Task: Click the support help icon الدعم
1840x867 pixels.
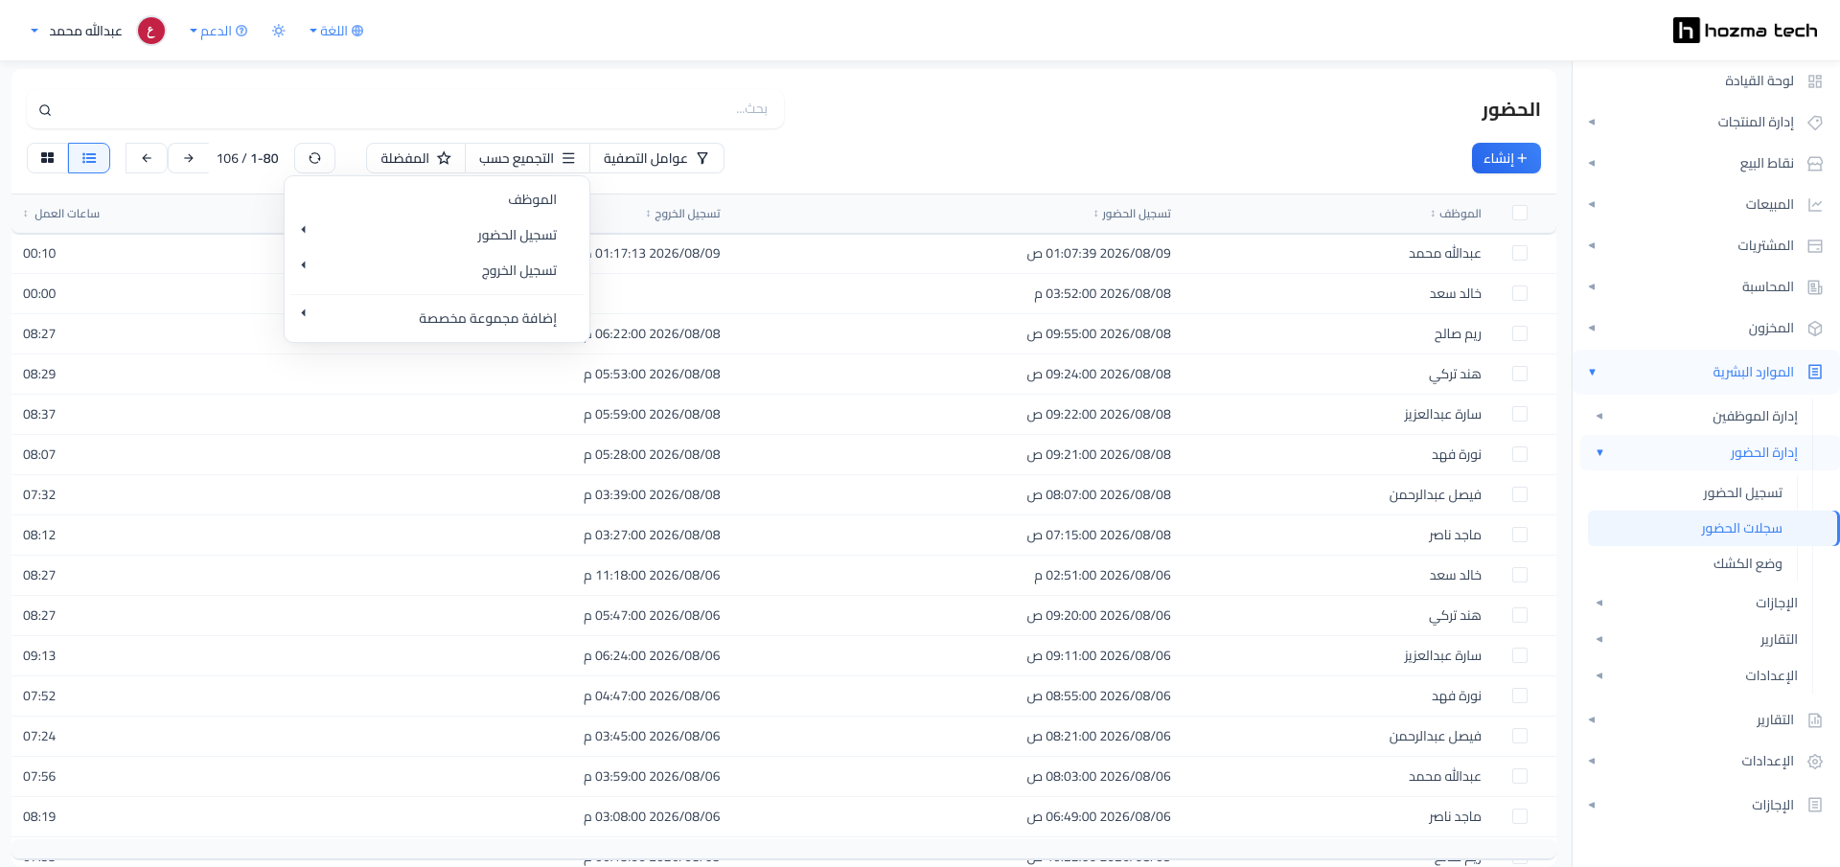Action: pos(241,31)
